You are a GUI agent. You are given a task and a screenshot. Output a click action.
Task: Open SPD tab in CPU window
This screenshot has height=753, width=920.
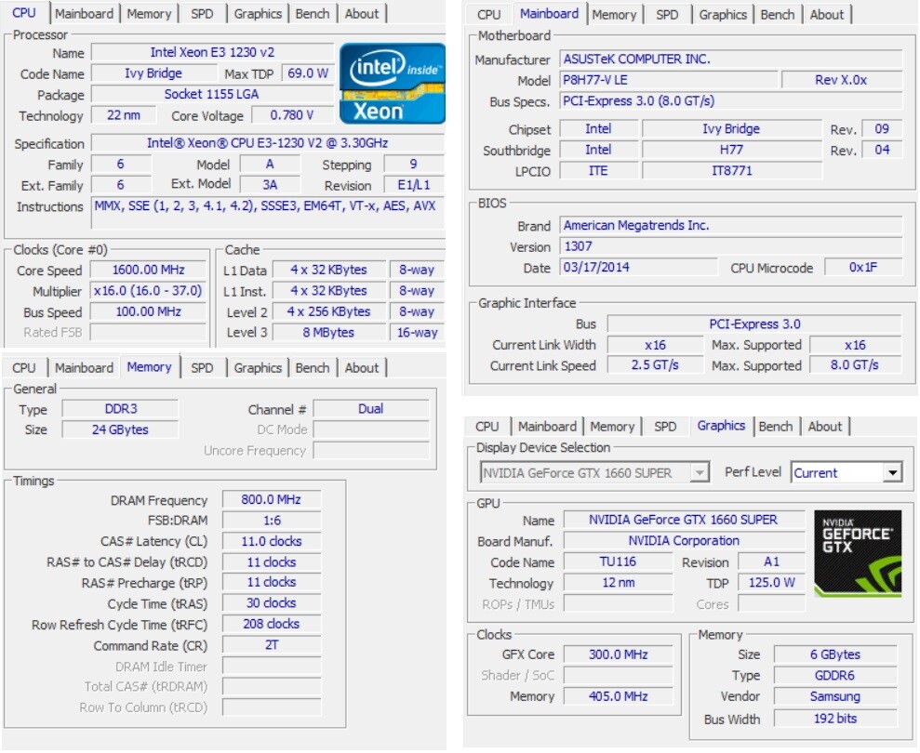click(202, 14)
